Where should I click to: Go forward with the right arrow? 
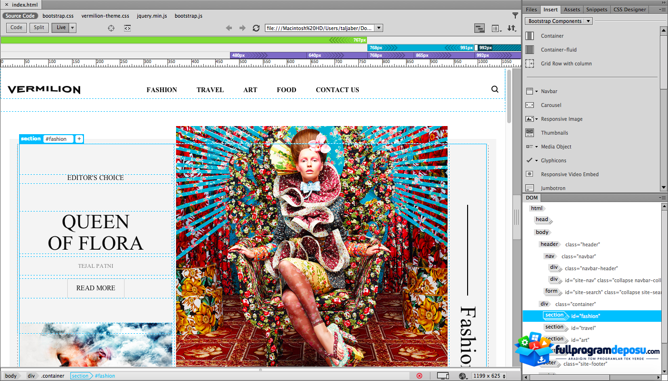242,28
